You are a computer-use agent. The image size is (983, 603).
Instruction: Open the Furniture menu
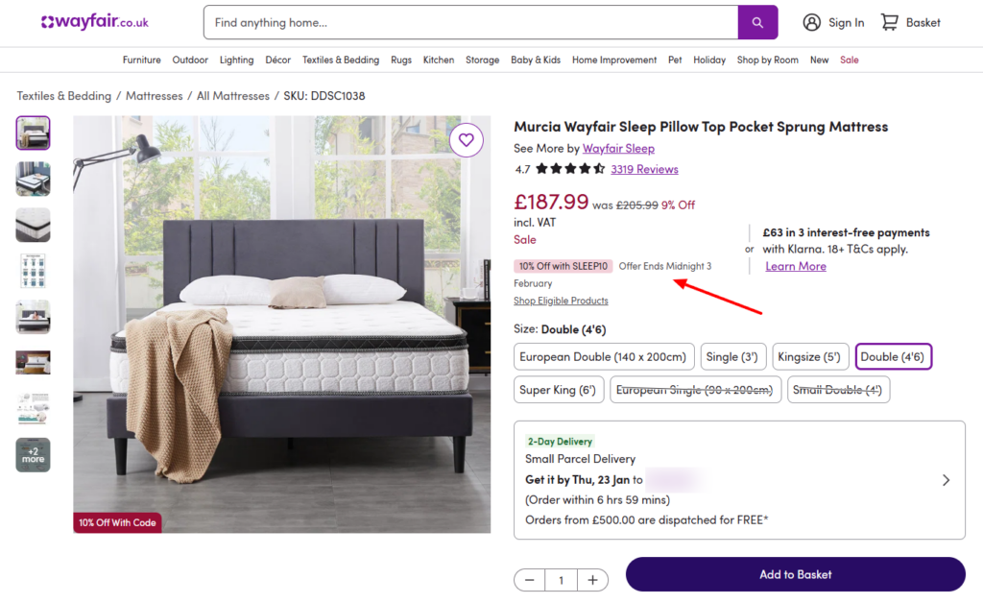tap(141, 60)
